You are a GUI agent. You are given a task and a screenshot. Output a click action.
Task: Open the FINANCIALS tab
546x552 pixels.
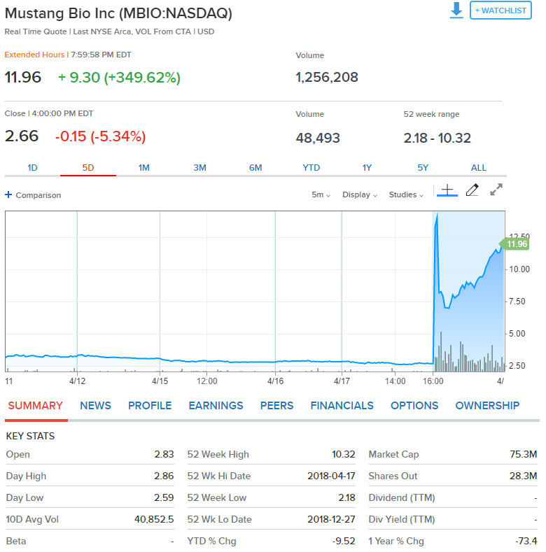342,406
